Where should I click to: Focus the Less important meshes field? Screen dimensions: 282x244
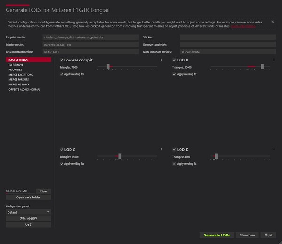click(91, 52)
